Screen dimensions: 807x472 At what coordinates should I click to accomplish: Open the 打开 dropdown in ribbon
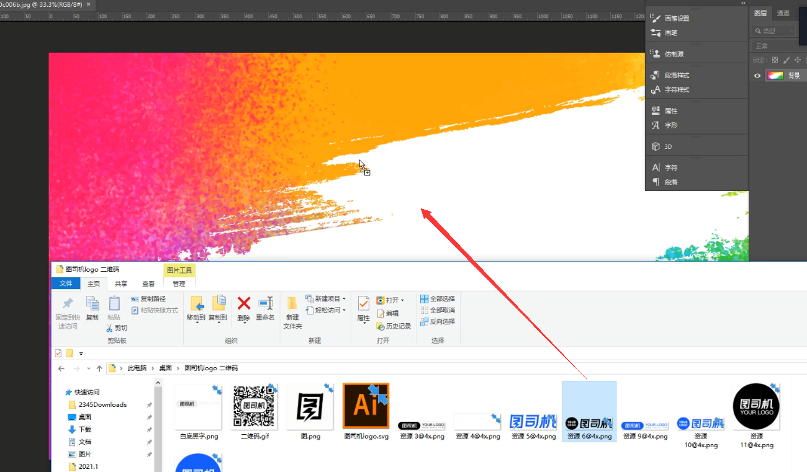point(390,300)
